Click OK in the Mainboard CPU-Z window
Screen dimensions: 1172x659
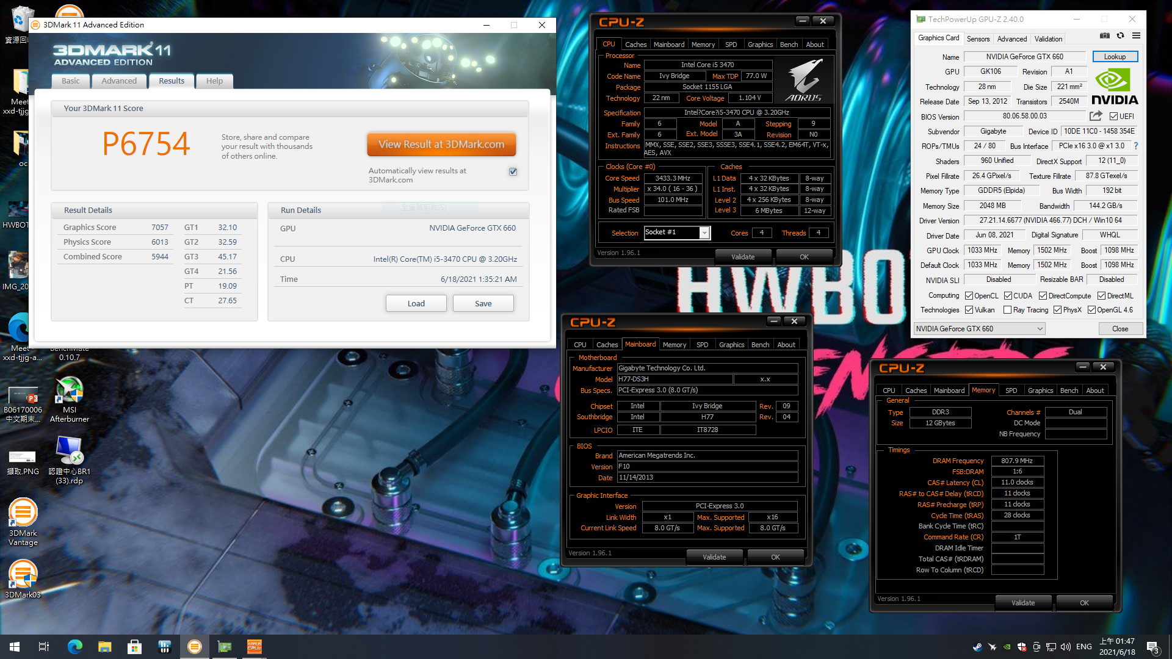point(775,557)
